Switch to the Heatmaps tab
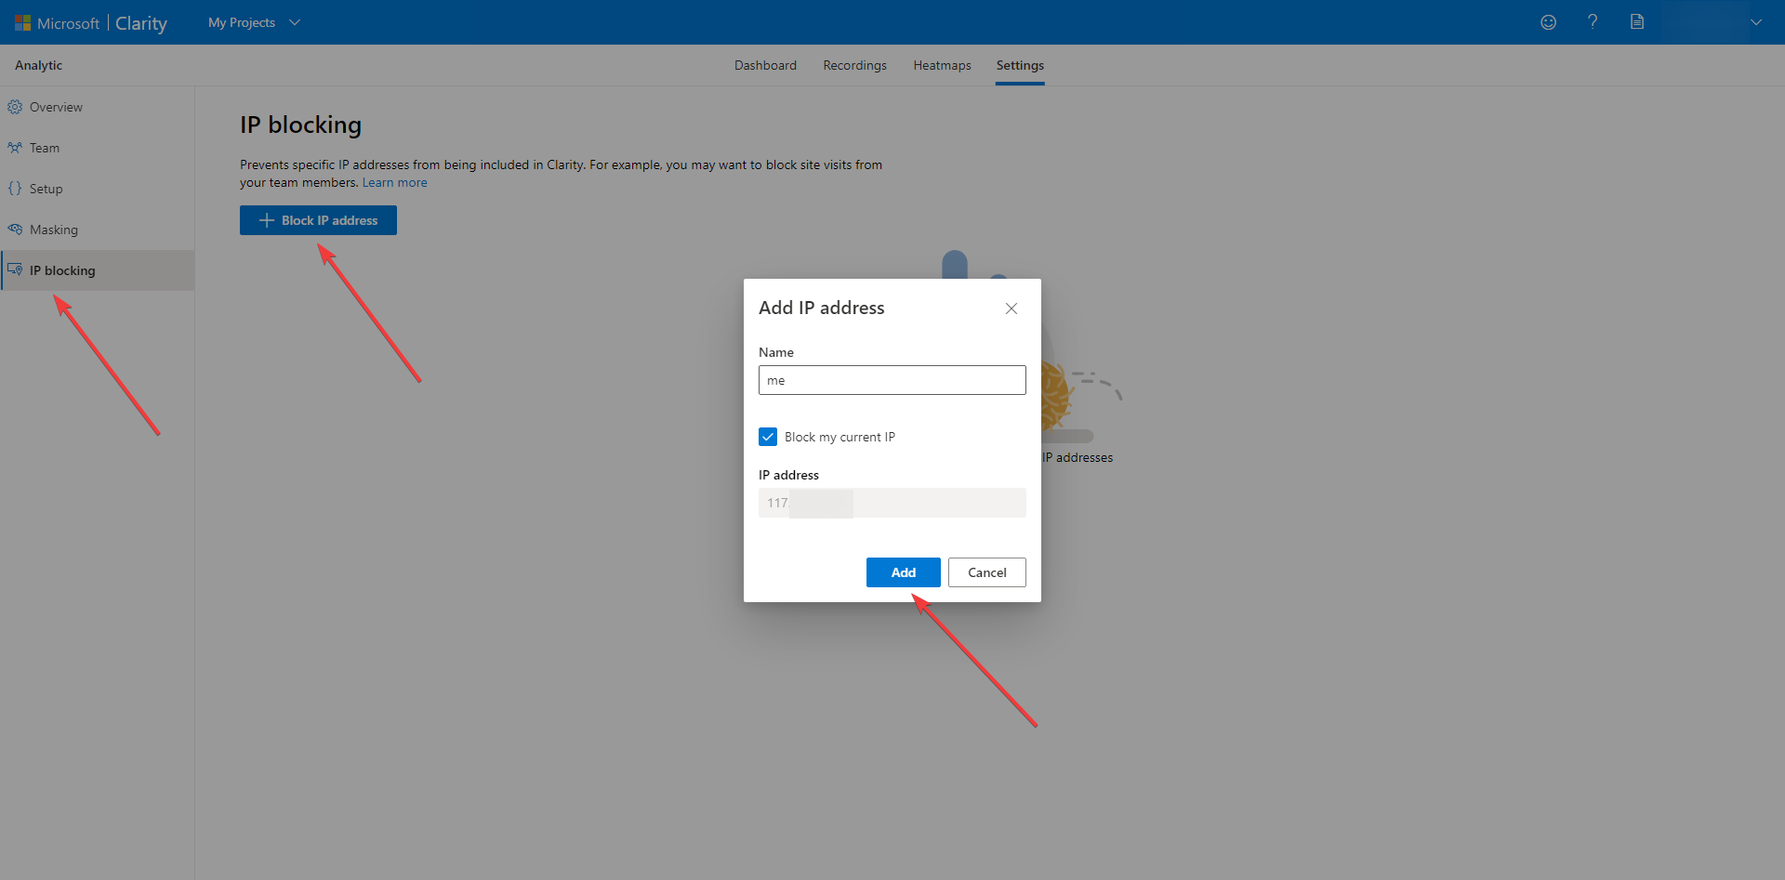1785x880 pixels. 942,64
